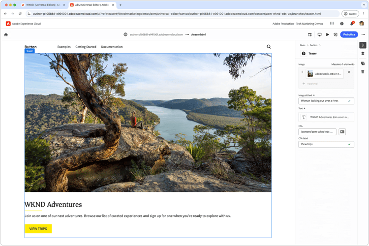Screen dimensions: 369x246
Task: Click the Teaser component cube icon
Action: click(304, 54)
